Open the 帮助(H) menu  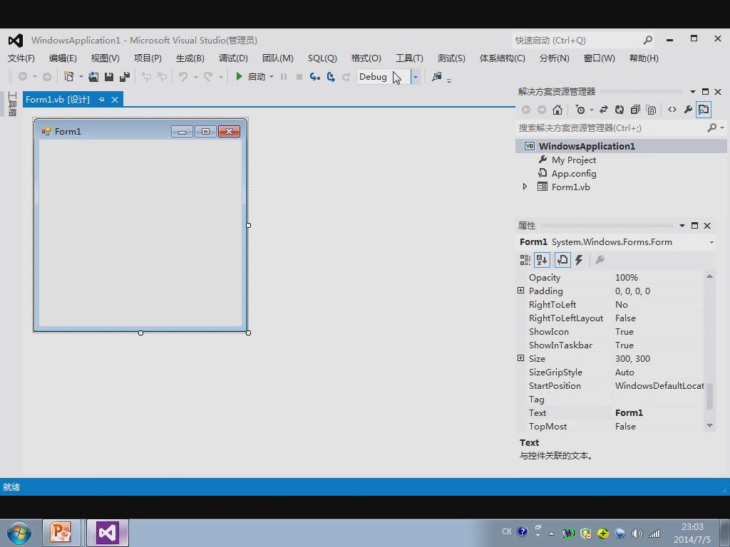pos(644,58)
